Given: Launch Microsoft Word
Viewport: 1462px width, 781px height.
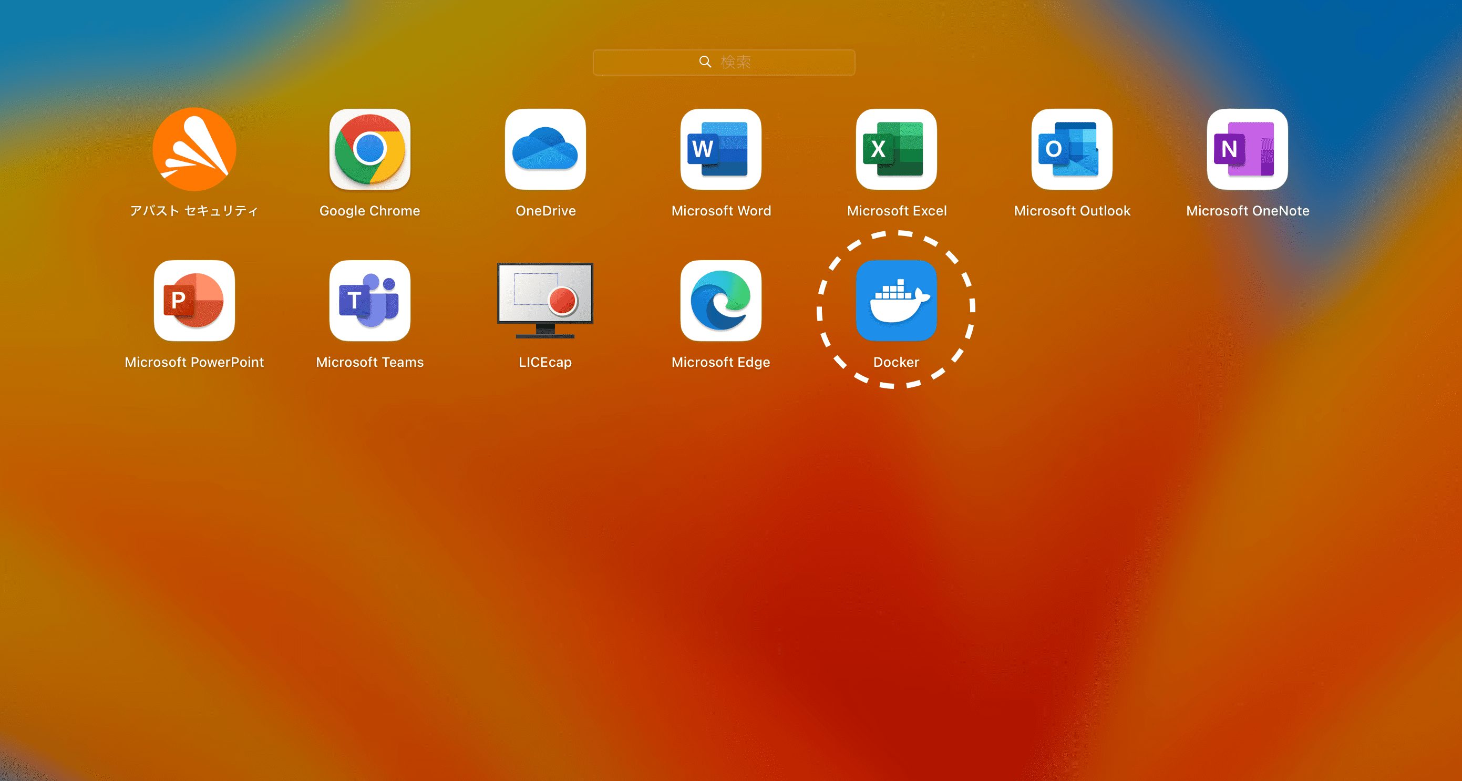Looking at the screenshot, I should click(721, 149).
